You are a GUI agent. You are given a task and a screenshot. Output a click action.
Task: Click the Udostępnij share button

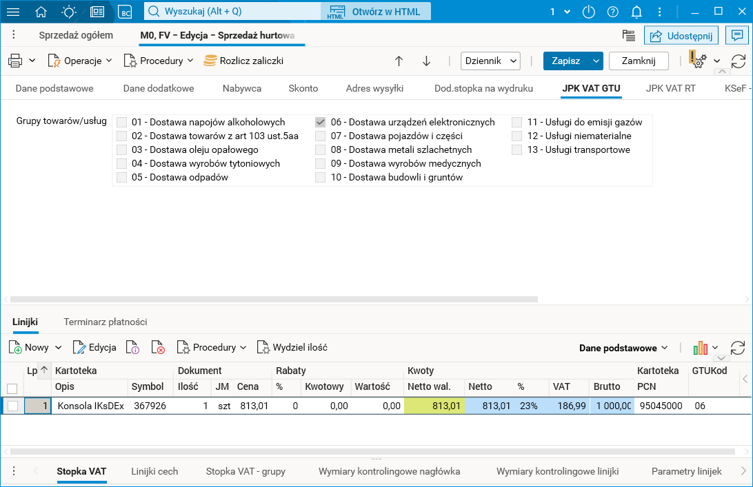click(681, 36)
